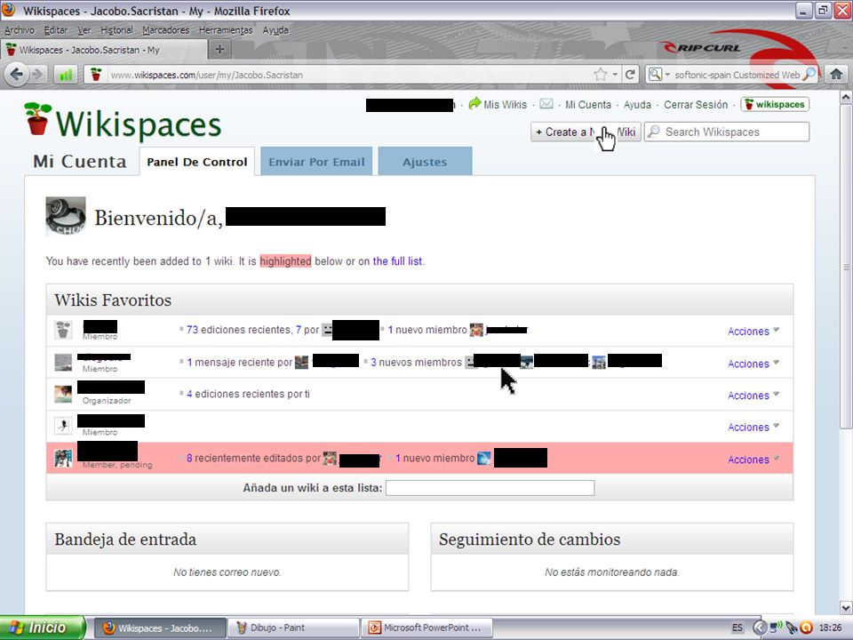Click the Firefox icon in the title bar
The image size is (853, 640).
click(9, 11)
